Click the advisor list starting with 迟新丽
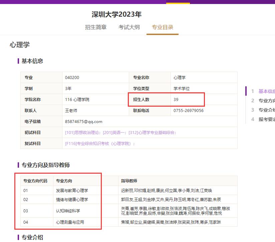The width and height of the screenshot is (275, 242). coord(167,191)
